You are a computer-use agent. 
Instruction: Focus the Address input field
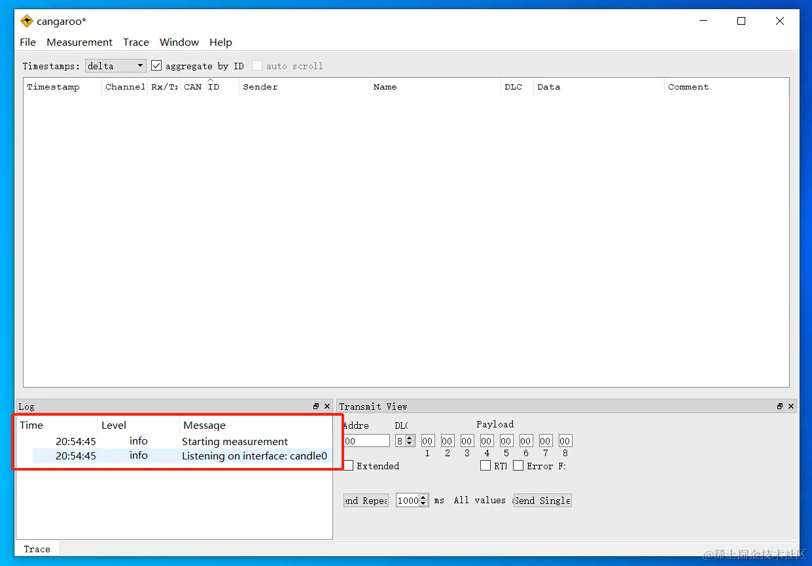366,441
